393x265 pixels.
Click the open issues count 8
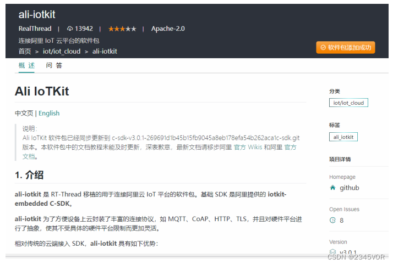[342, 221]
